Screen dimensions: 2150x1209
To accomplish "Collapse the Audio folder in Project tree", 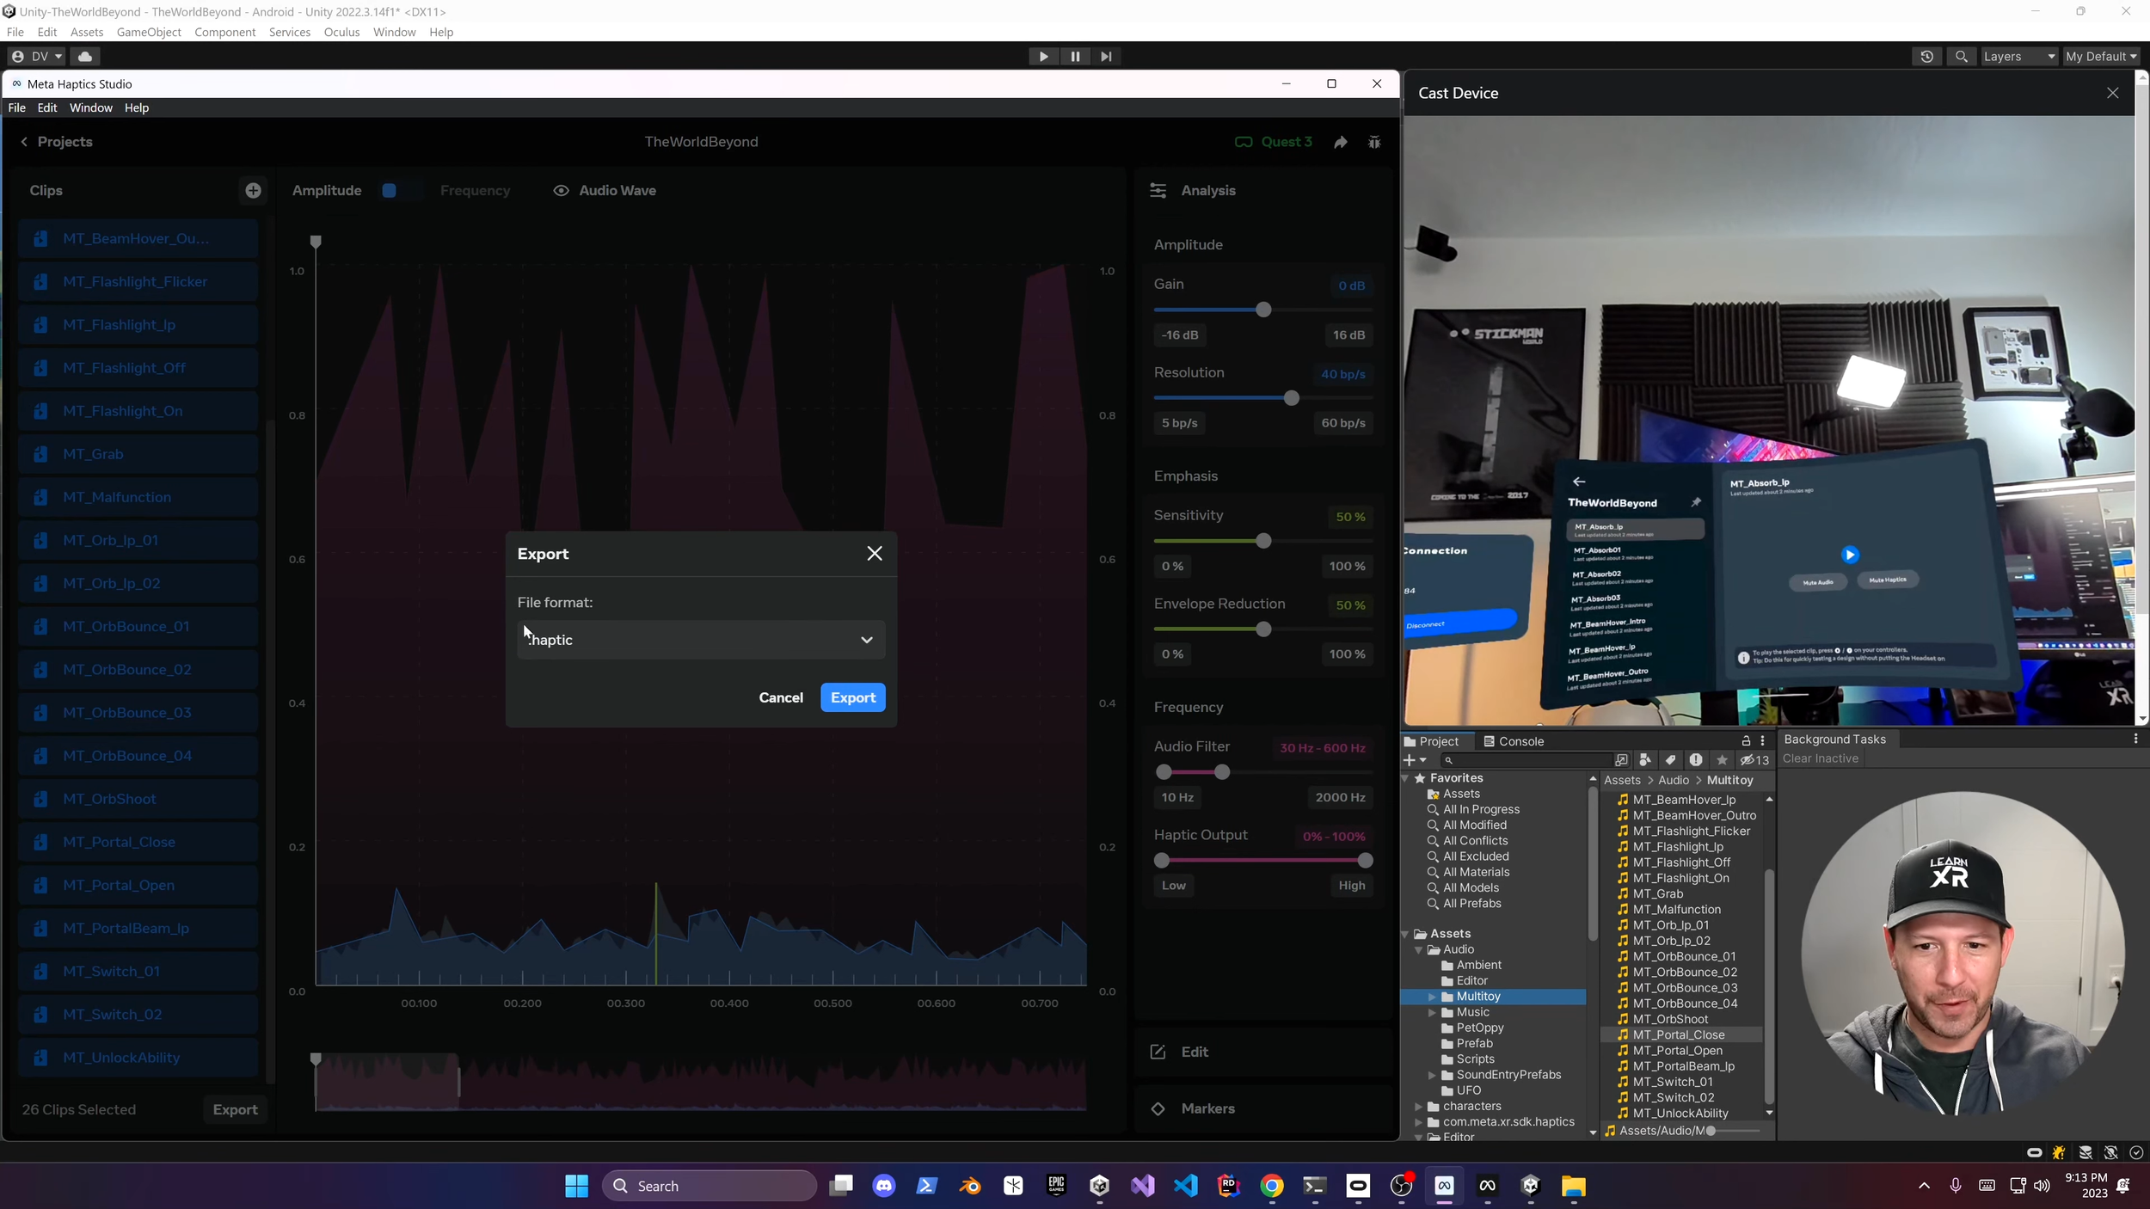I will (1418, 950).
